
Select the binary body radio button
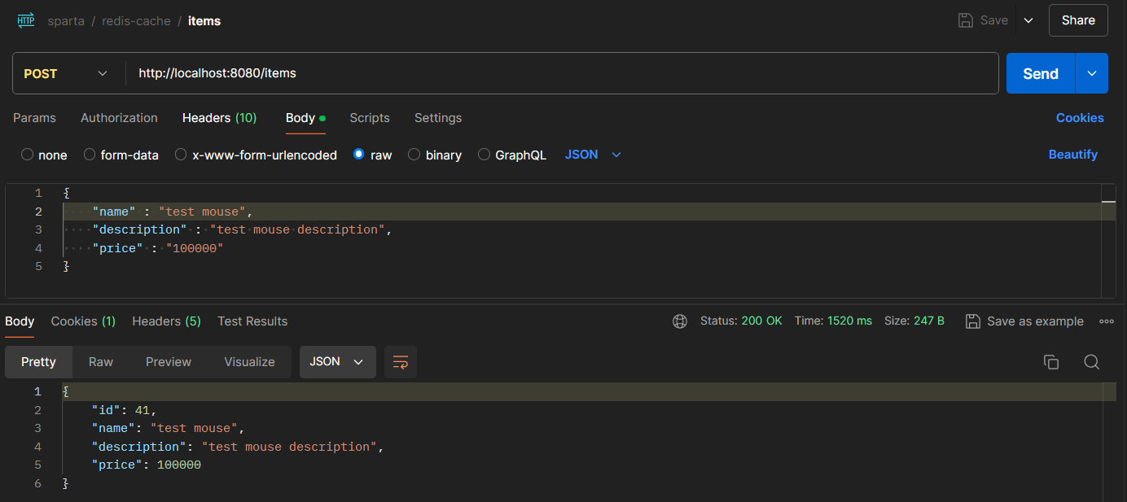pos(414,155)
